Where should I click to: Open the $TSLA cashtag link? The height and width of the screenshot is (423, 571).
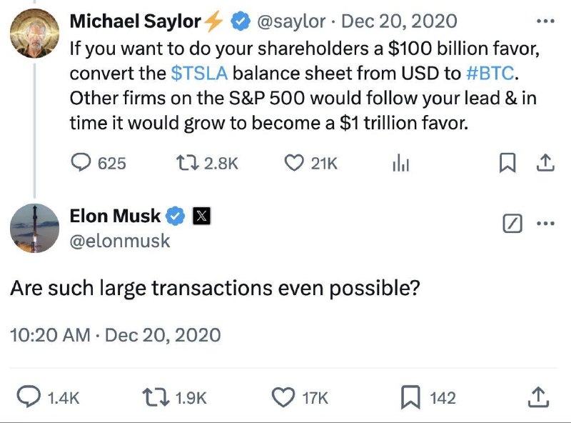coord(199,74)
